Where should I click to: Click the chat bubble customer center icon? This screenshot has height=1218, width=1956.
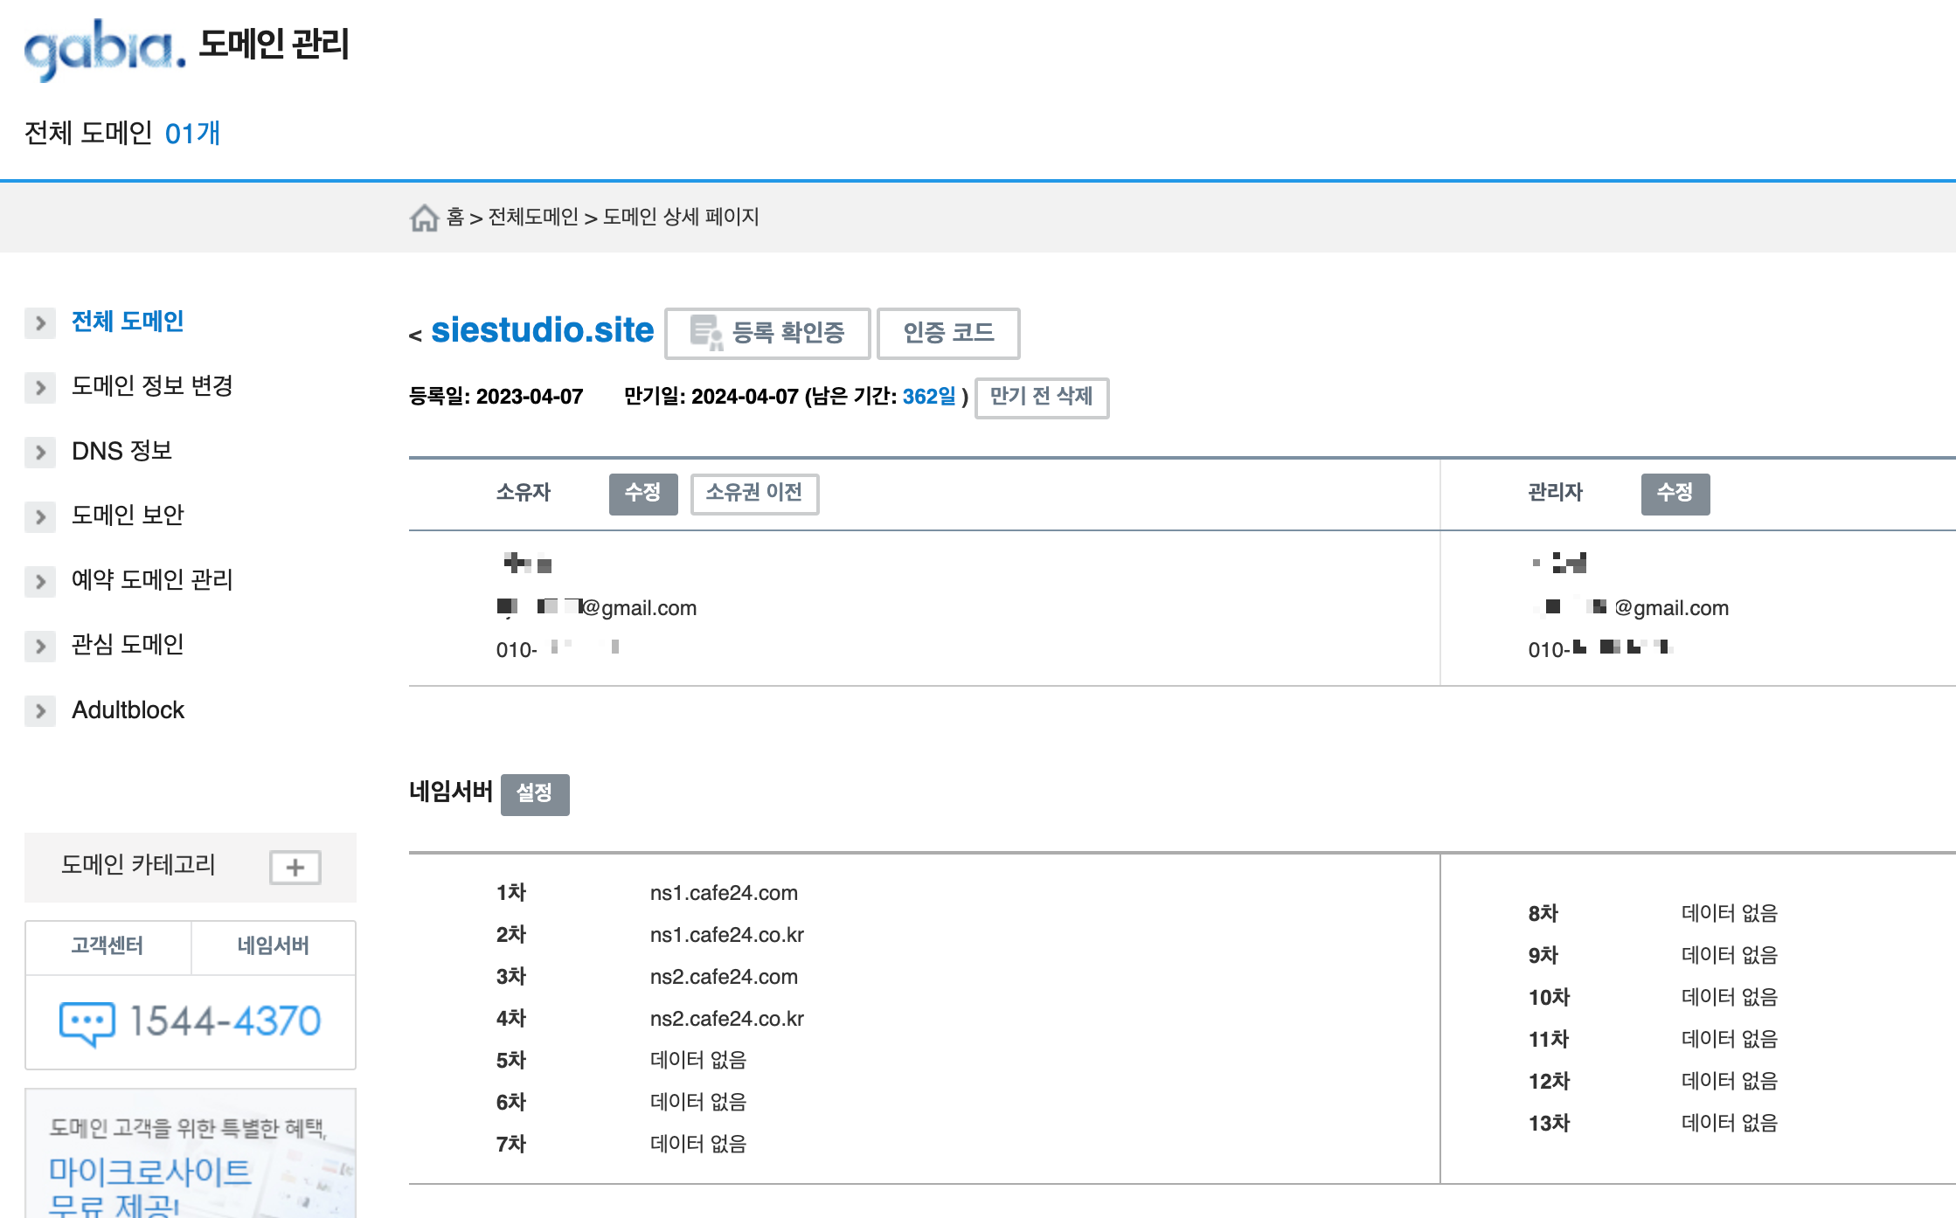tap(87, 1022)
